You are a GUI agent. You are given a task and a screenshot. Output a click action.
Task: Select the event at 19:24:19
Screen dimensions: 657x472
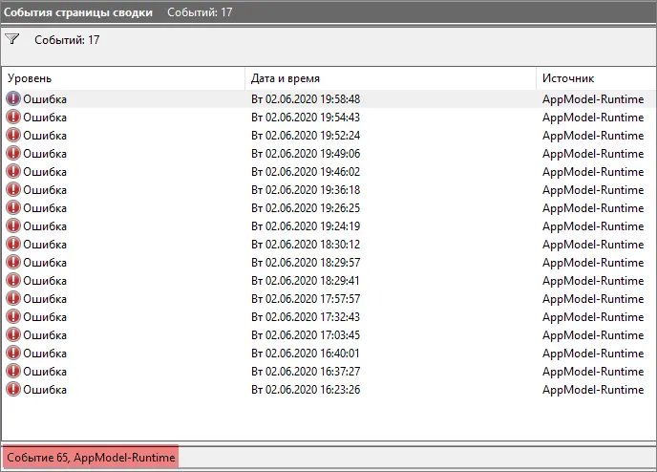click(306, 225)
